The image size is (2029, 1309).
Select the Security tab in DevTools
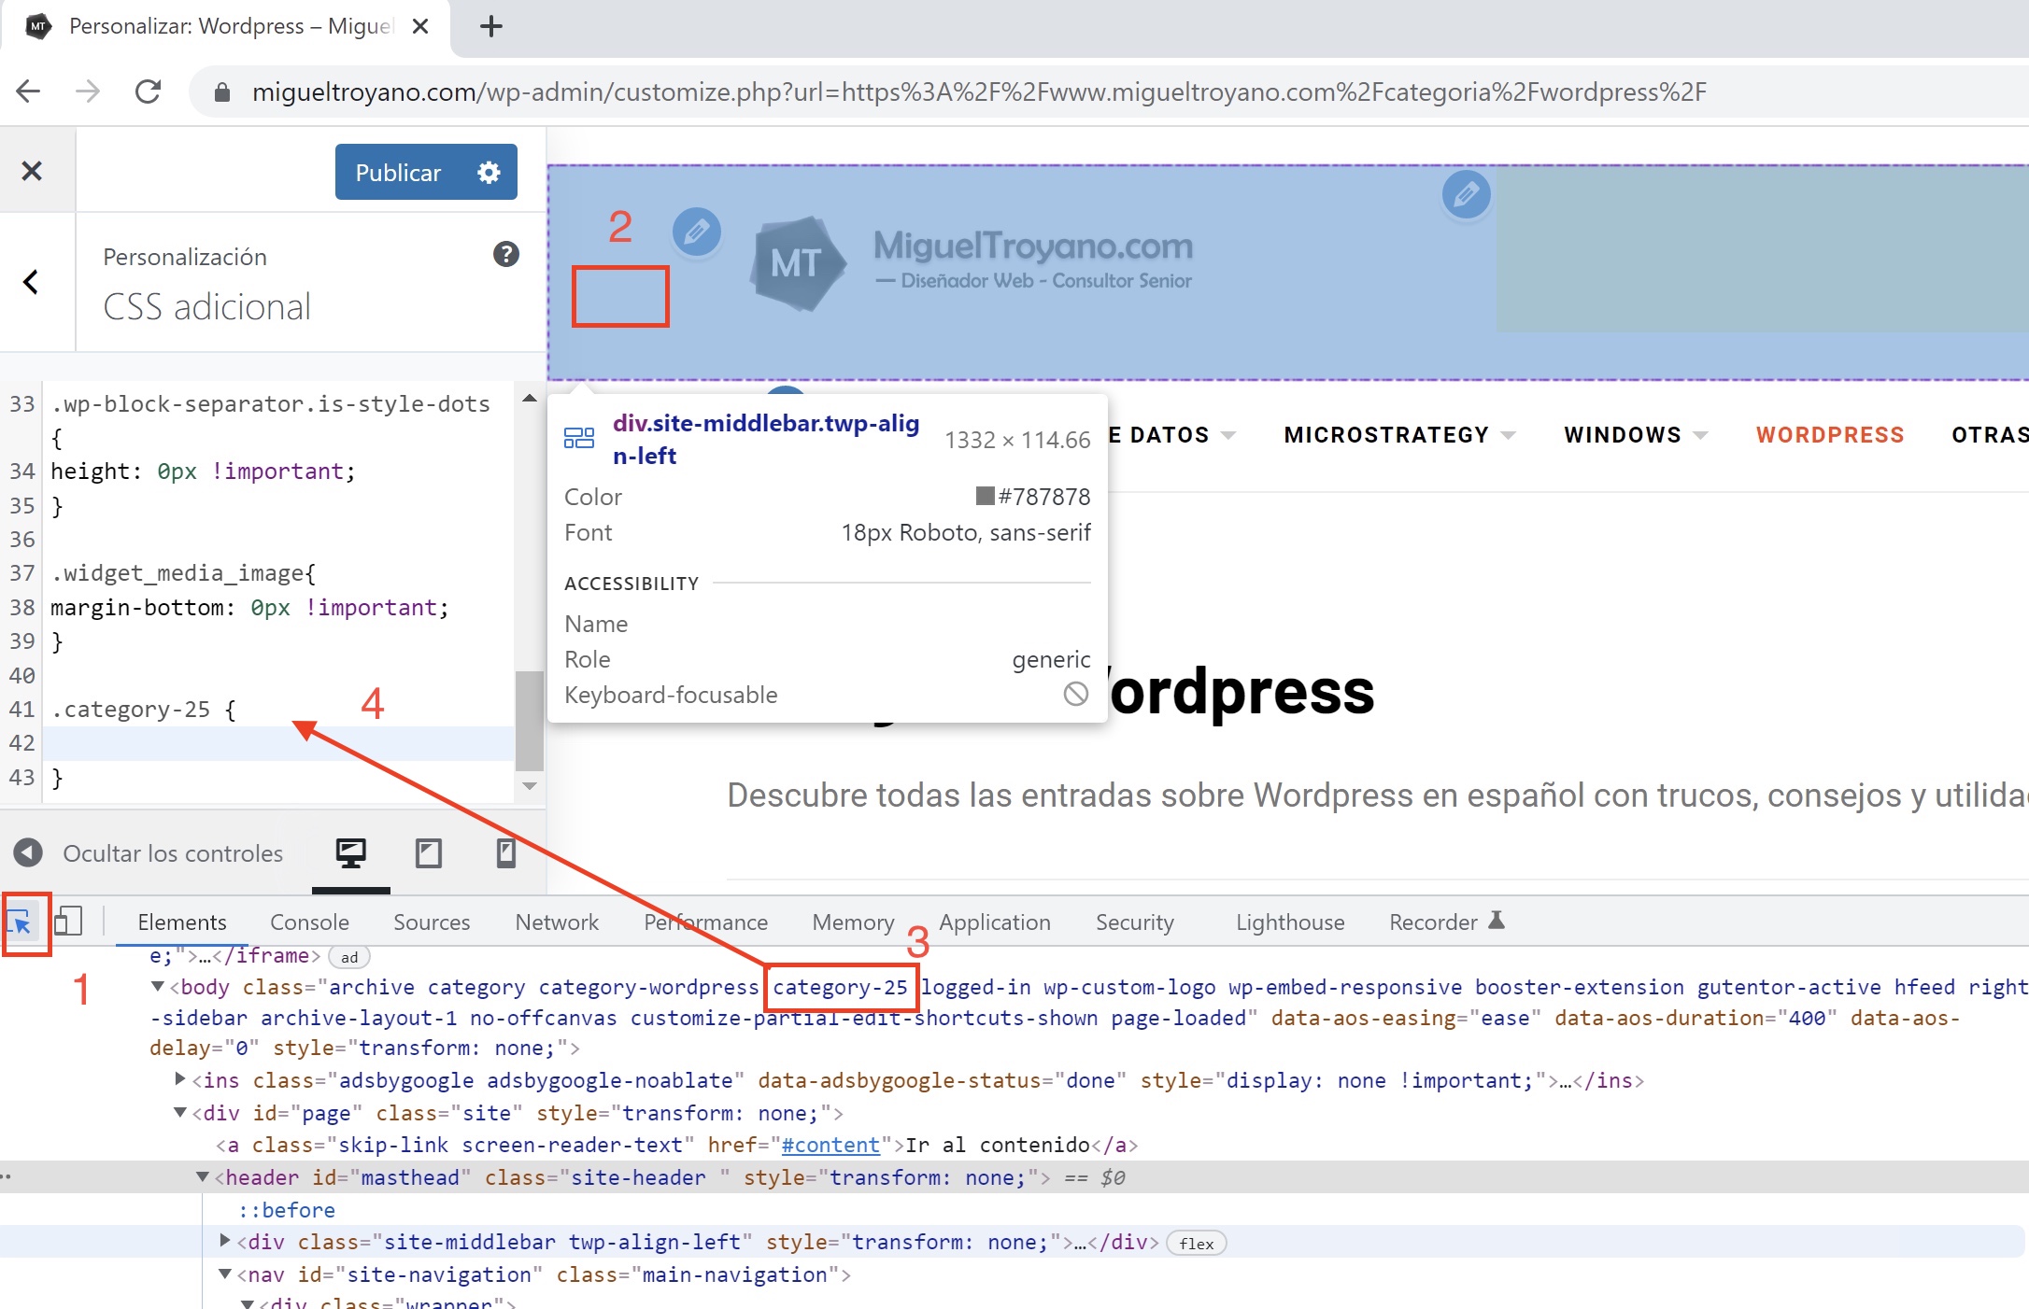[x=1134, y=922]
